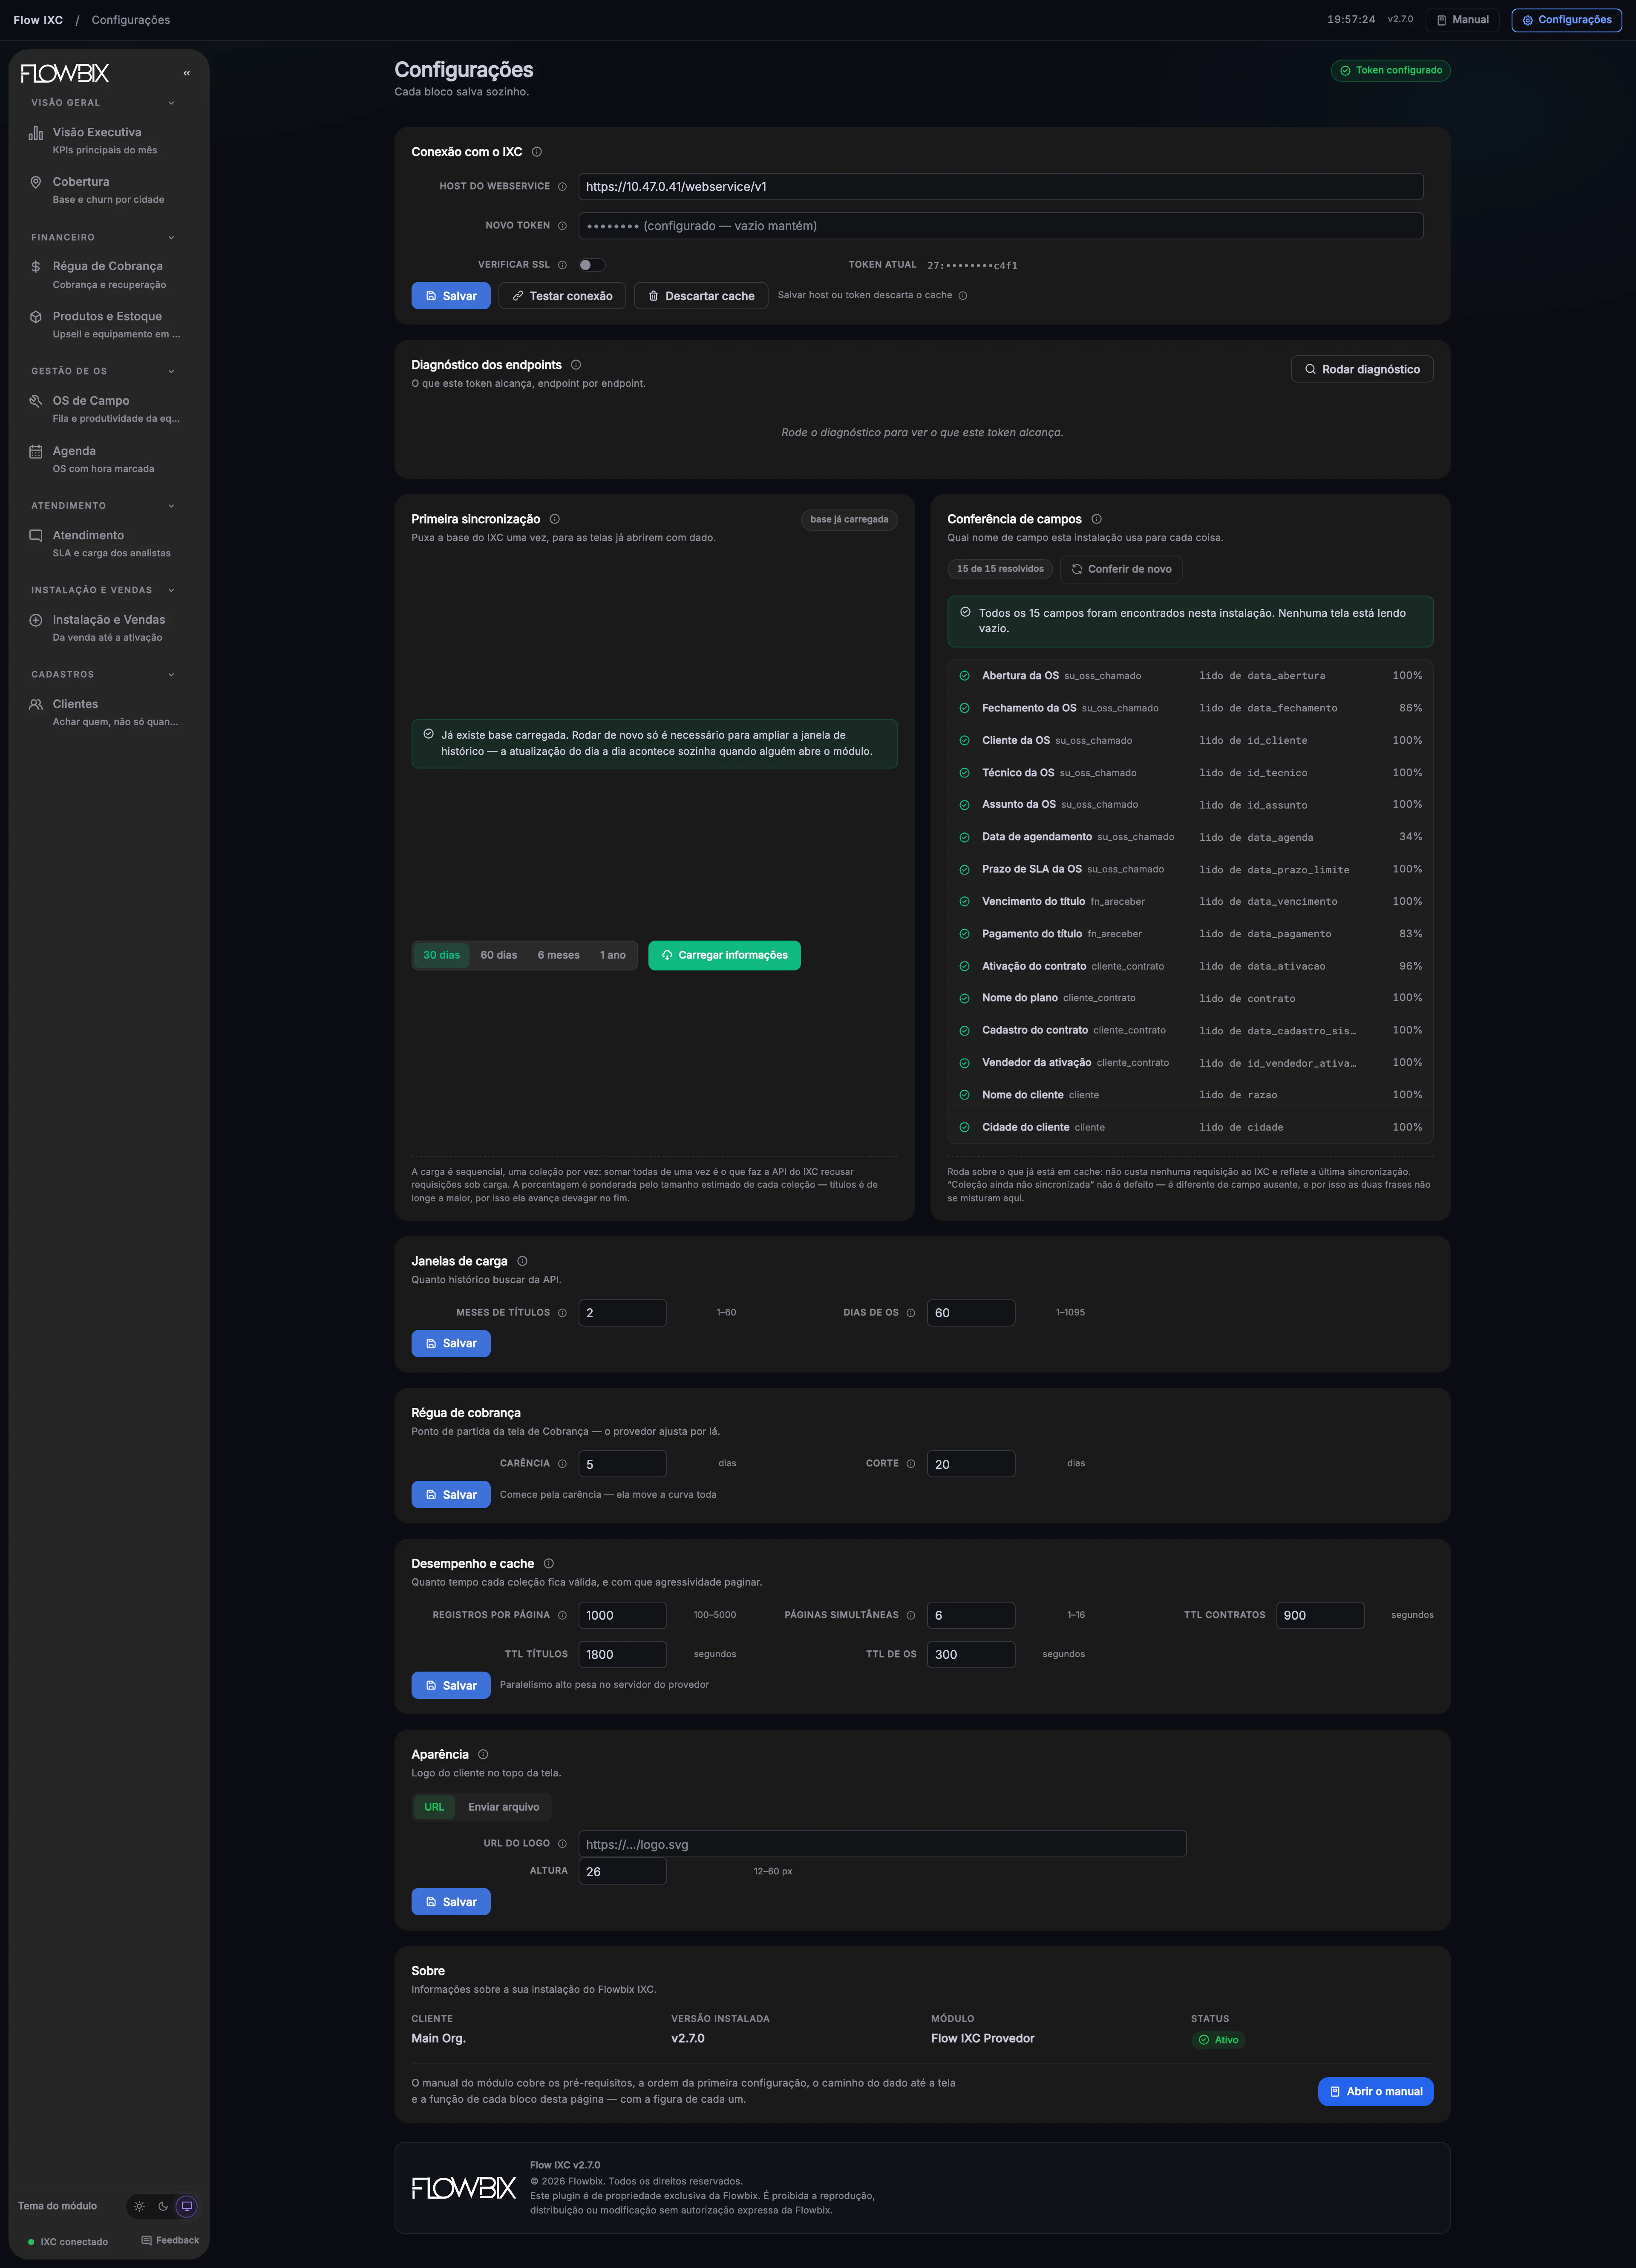Collapse the Instalação e Vendas section

click(171, 590)
